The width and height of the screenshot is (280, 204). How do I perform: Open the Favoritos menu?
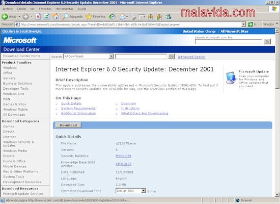click(45, 9)
